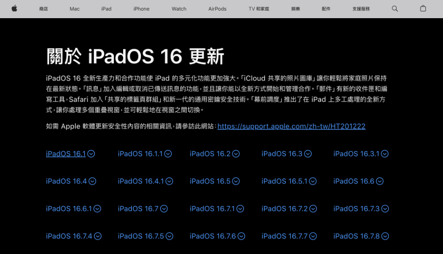Expand the iPadOS 16.7.2 section
Viewport: 443px width, 254px height.
tap(289, 208)
